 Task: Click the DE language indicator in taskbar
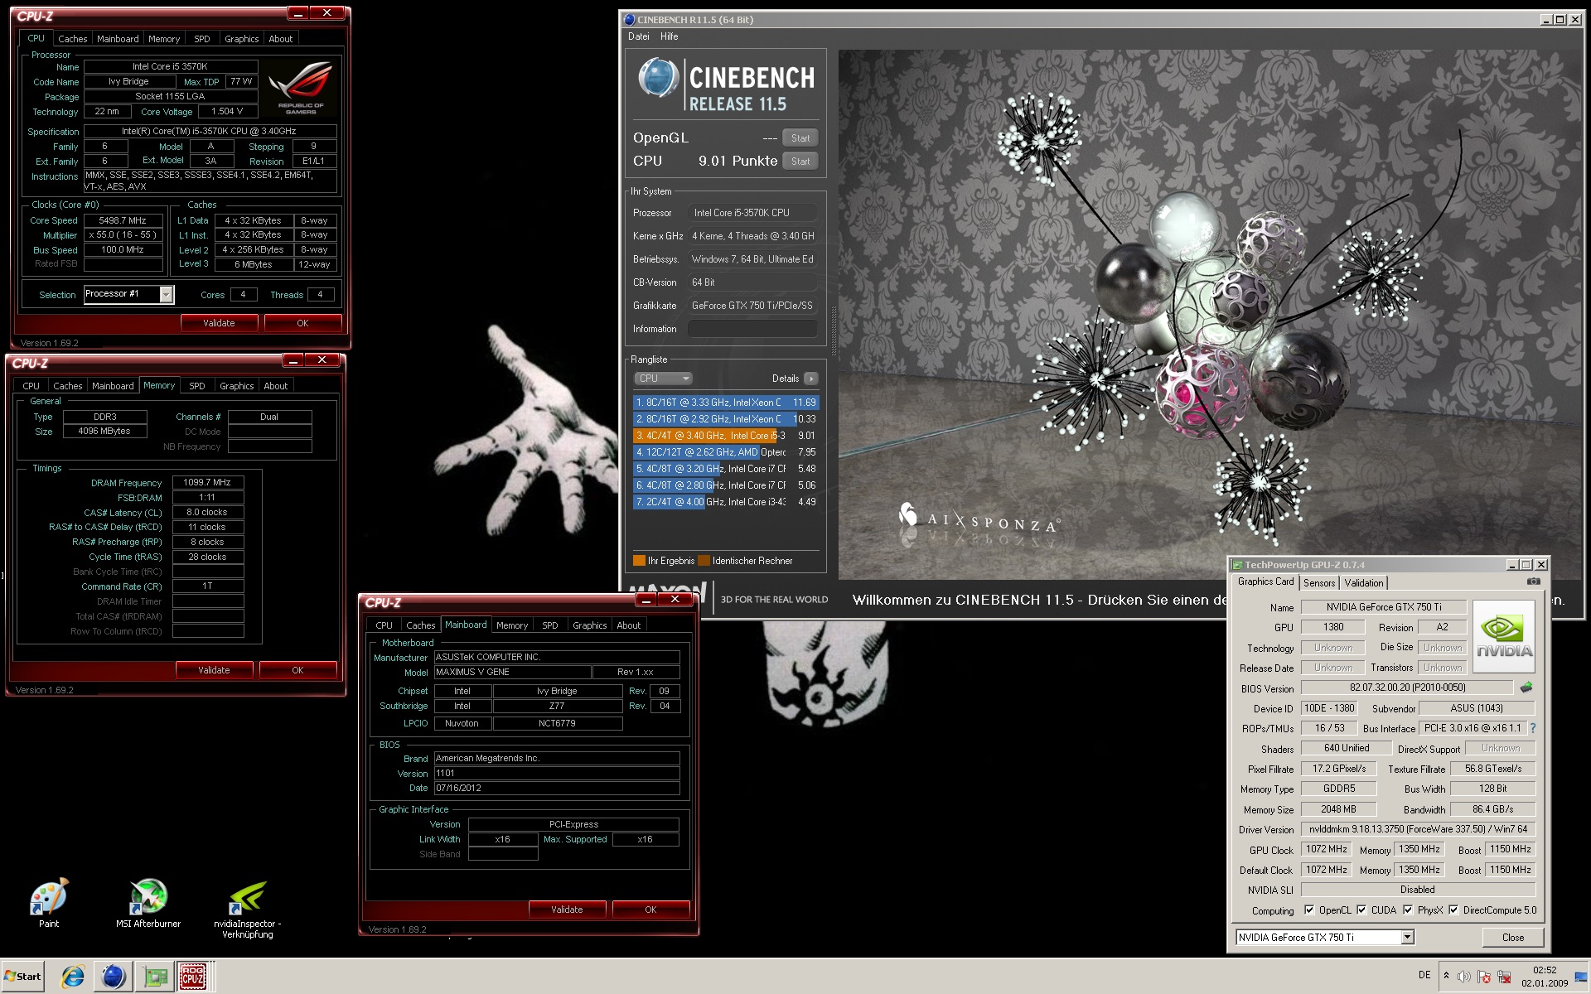pos(1424,975)
